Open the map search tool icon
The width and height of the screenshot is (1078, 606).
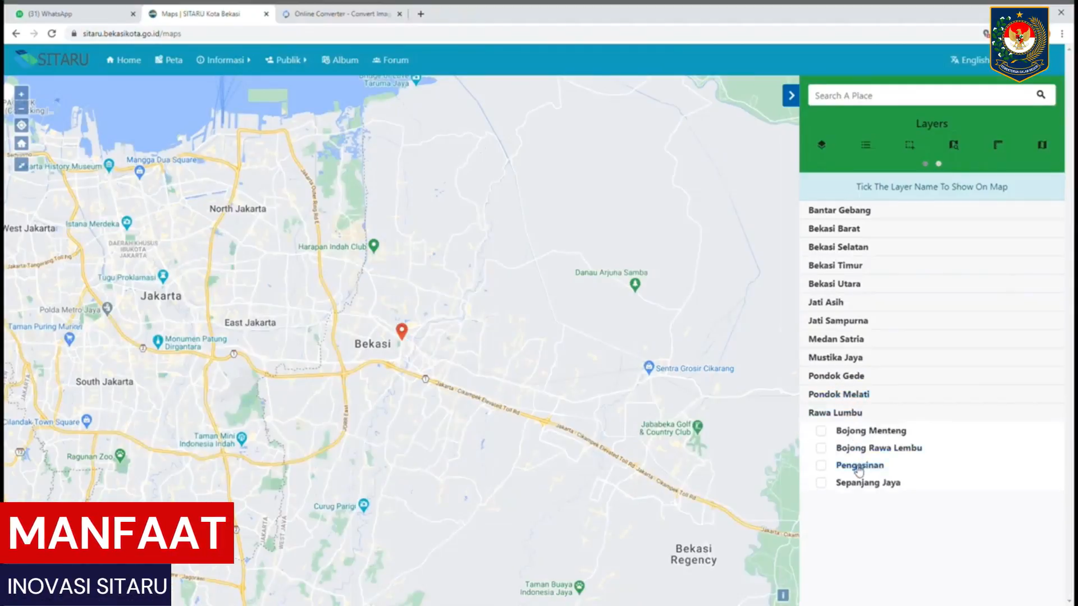(953, 145)
